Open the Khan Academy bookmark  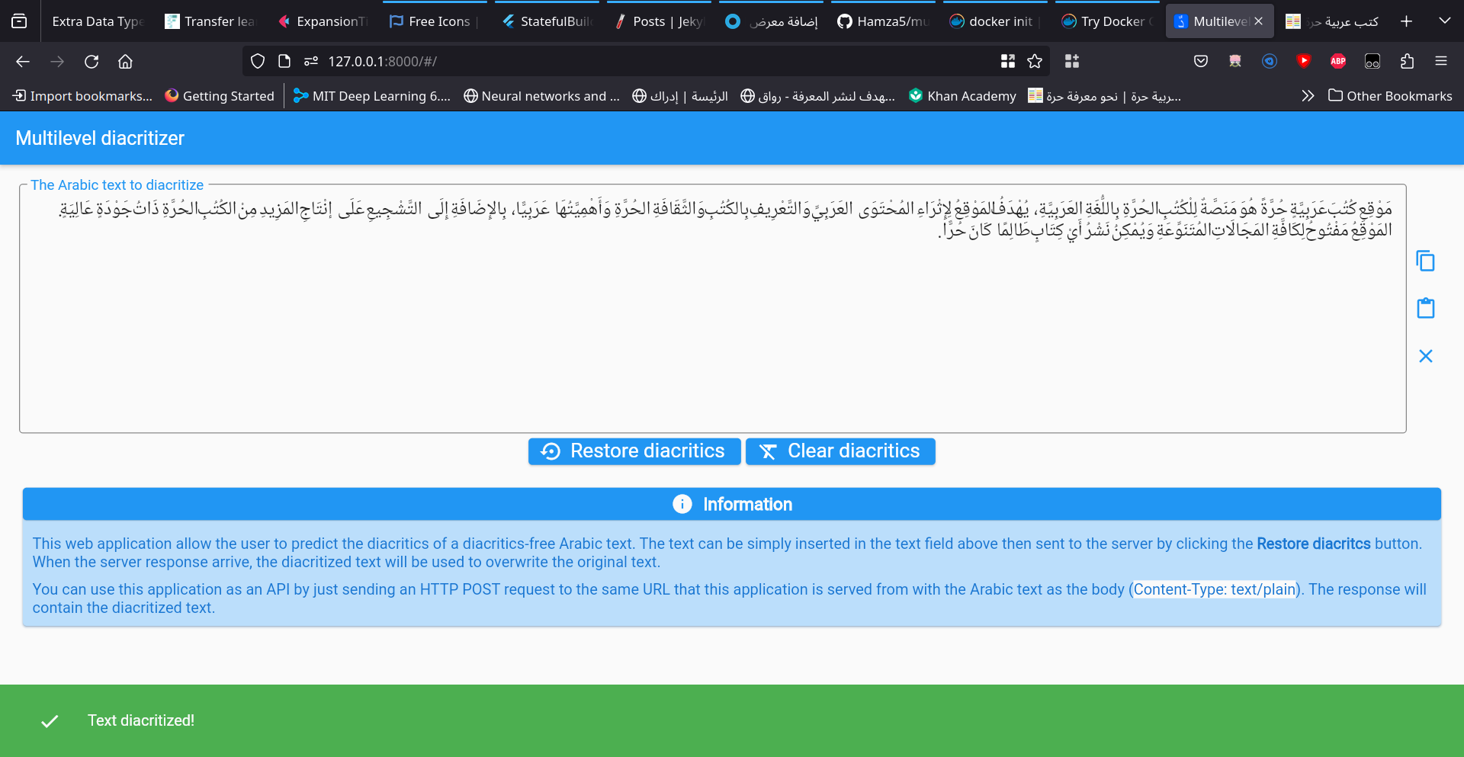click(x=962, y=96)
